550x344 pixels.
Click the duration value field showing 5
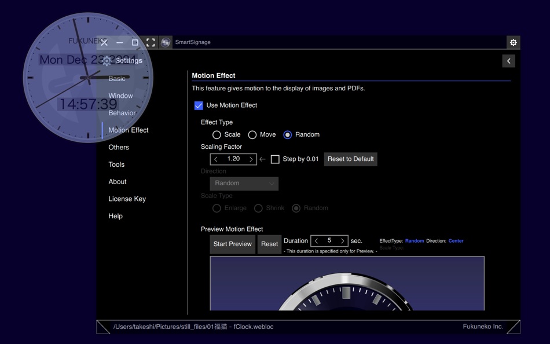329,240
